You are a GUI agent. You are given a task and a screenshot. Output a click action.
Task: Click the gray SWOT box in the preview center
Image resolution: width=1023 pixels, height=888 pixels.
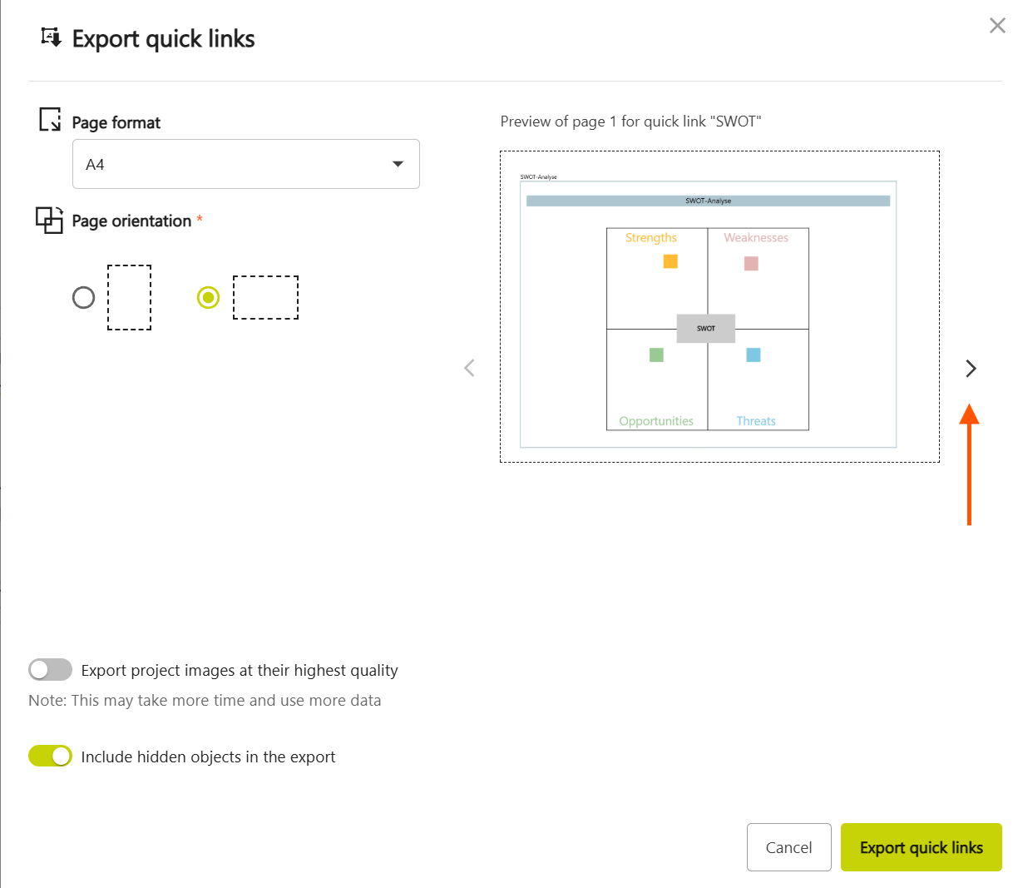click(705, 328)
